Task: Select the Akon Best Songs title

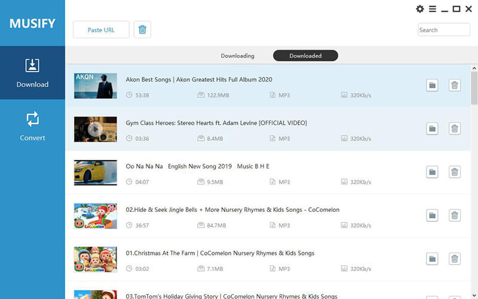Action: point(199,79)
